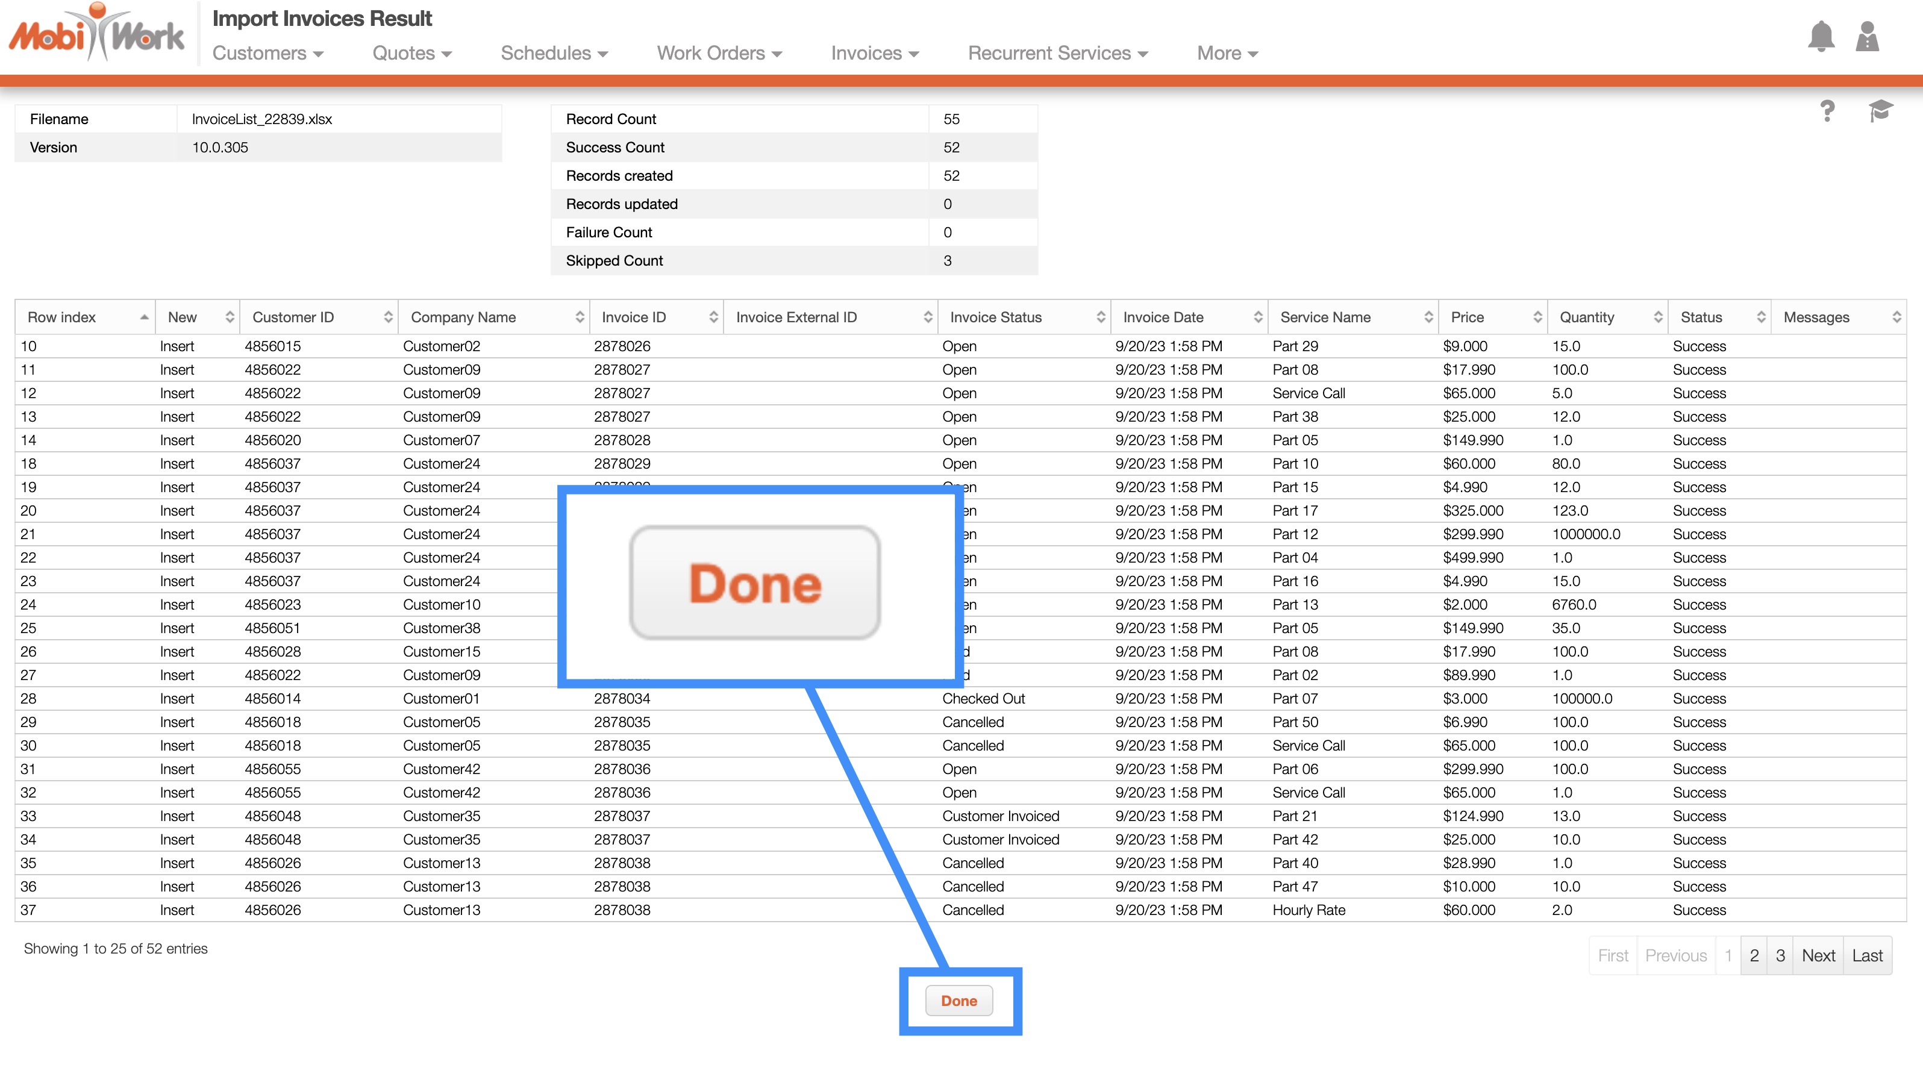Click the Last page button

(x=1866, y=955)
